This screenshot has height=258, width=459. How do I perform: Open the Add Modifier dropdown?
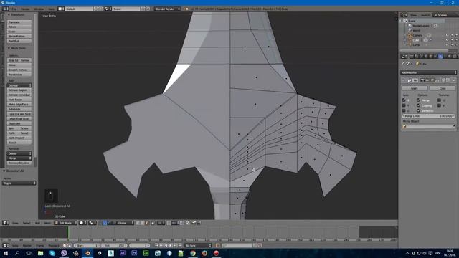point(428,72)
